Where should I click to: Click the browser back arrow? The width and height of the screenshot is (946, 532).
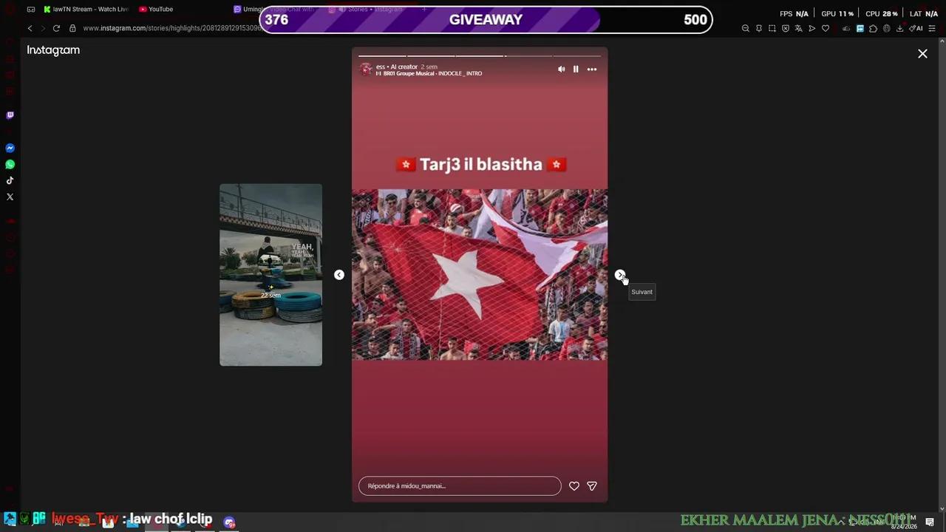[x=30, y=28]
